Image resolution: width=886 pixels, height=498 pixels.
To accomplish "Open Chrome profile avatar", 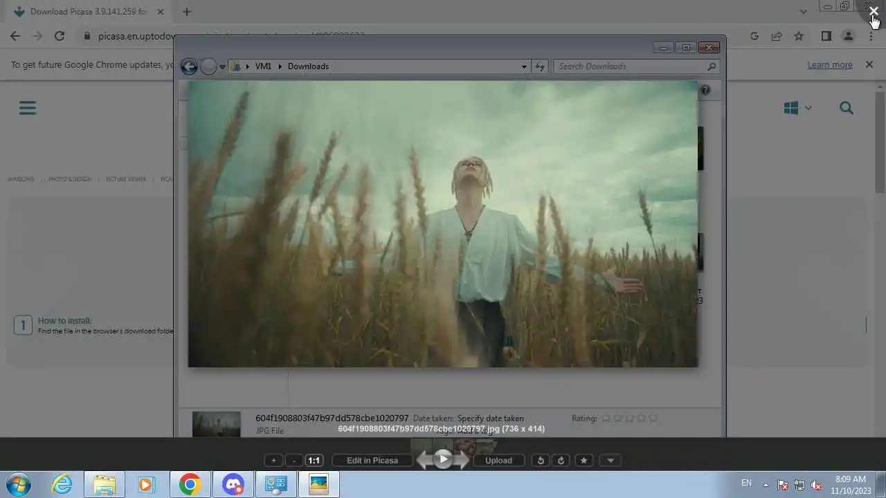I will click(848, 36).
